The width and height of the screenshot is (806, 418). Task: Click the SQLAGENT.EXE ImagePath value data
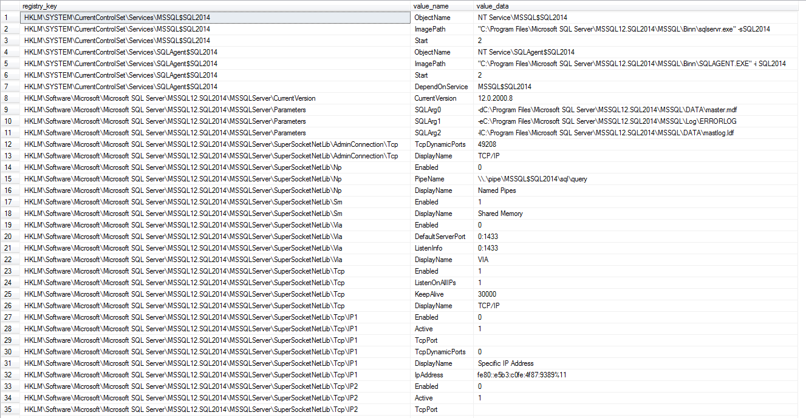click(632, 64)
